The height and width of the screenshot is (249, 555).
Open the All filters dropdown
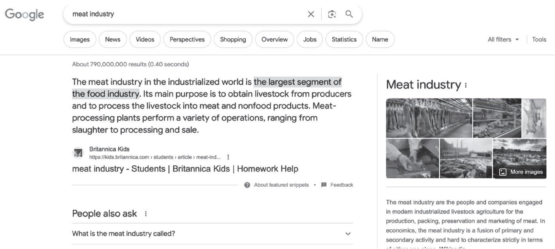click(503, 39)
